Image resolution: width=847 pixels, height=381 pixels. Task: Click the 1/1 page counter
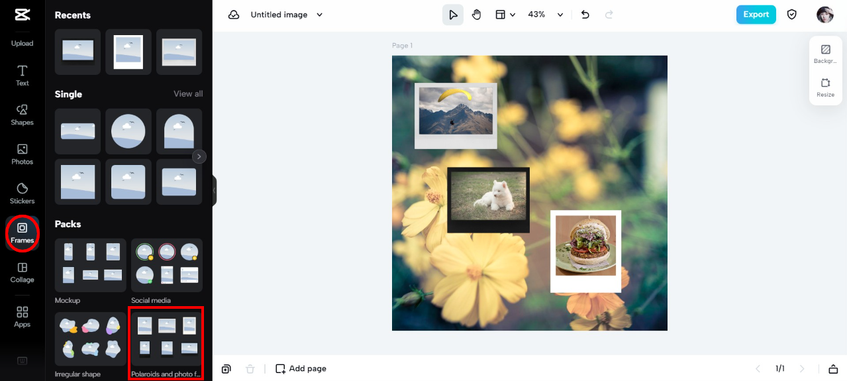click(780, 368)
